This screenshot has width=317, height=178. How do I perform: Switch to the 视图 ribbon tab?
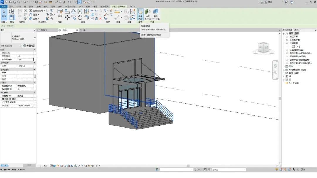[88, 6]
